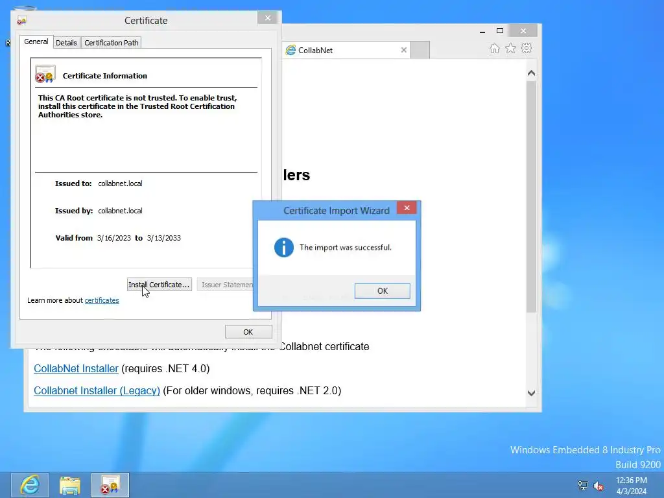
Task: Click the browser vertical scrollbar thumb
Action: [x=532, y=196]
